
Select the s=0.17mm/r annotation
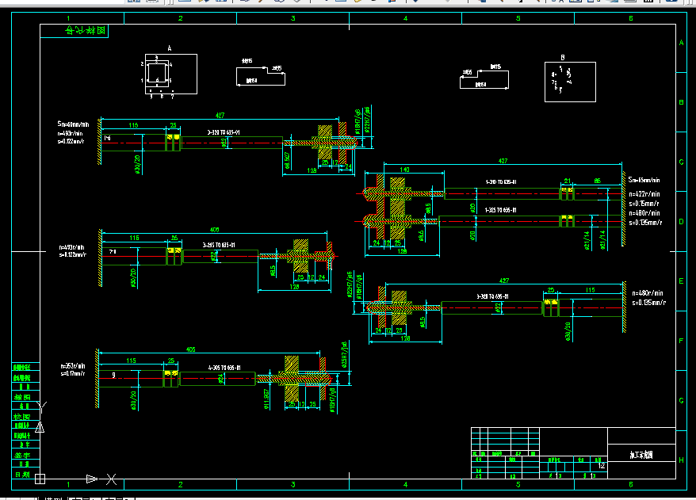pos(73,373)
